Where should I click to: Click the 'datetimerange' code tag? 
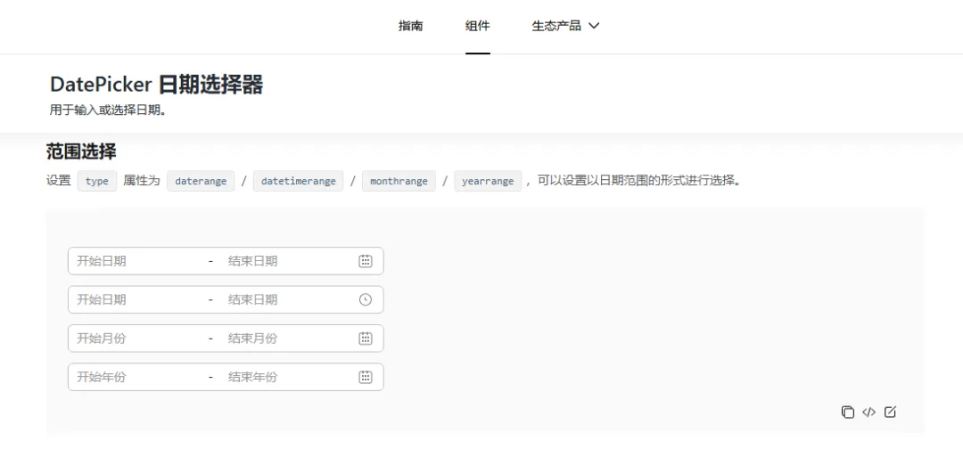tap(299, 182)
